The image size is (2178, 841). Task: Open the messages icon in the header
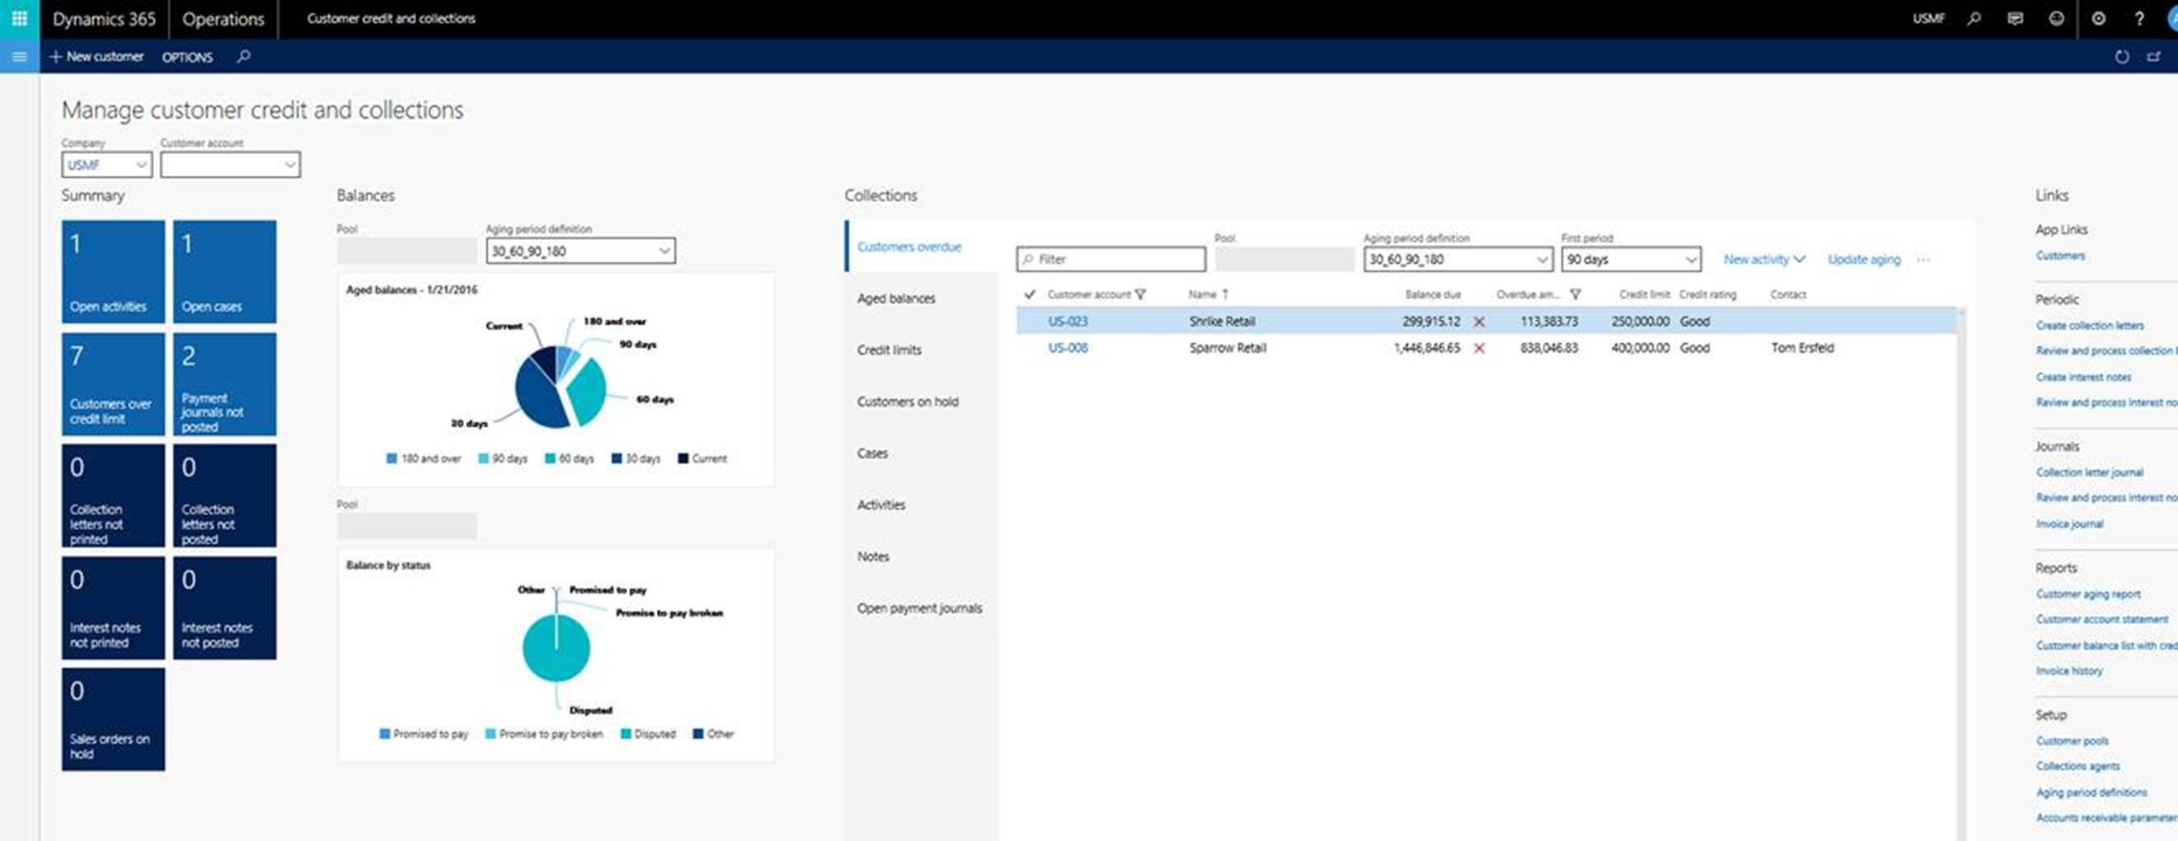2016,18
